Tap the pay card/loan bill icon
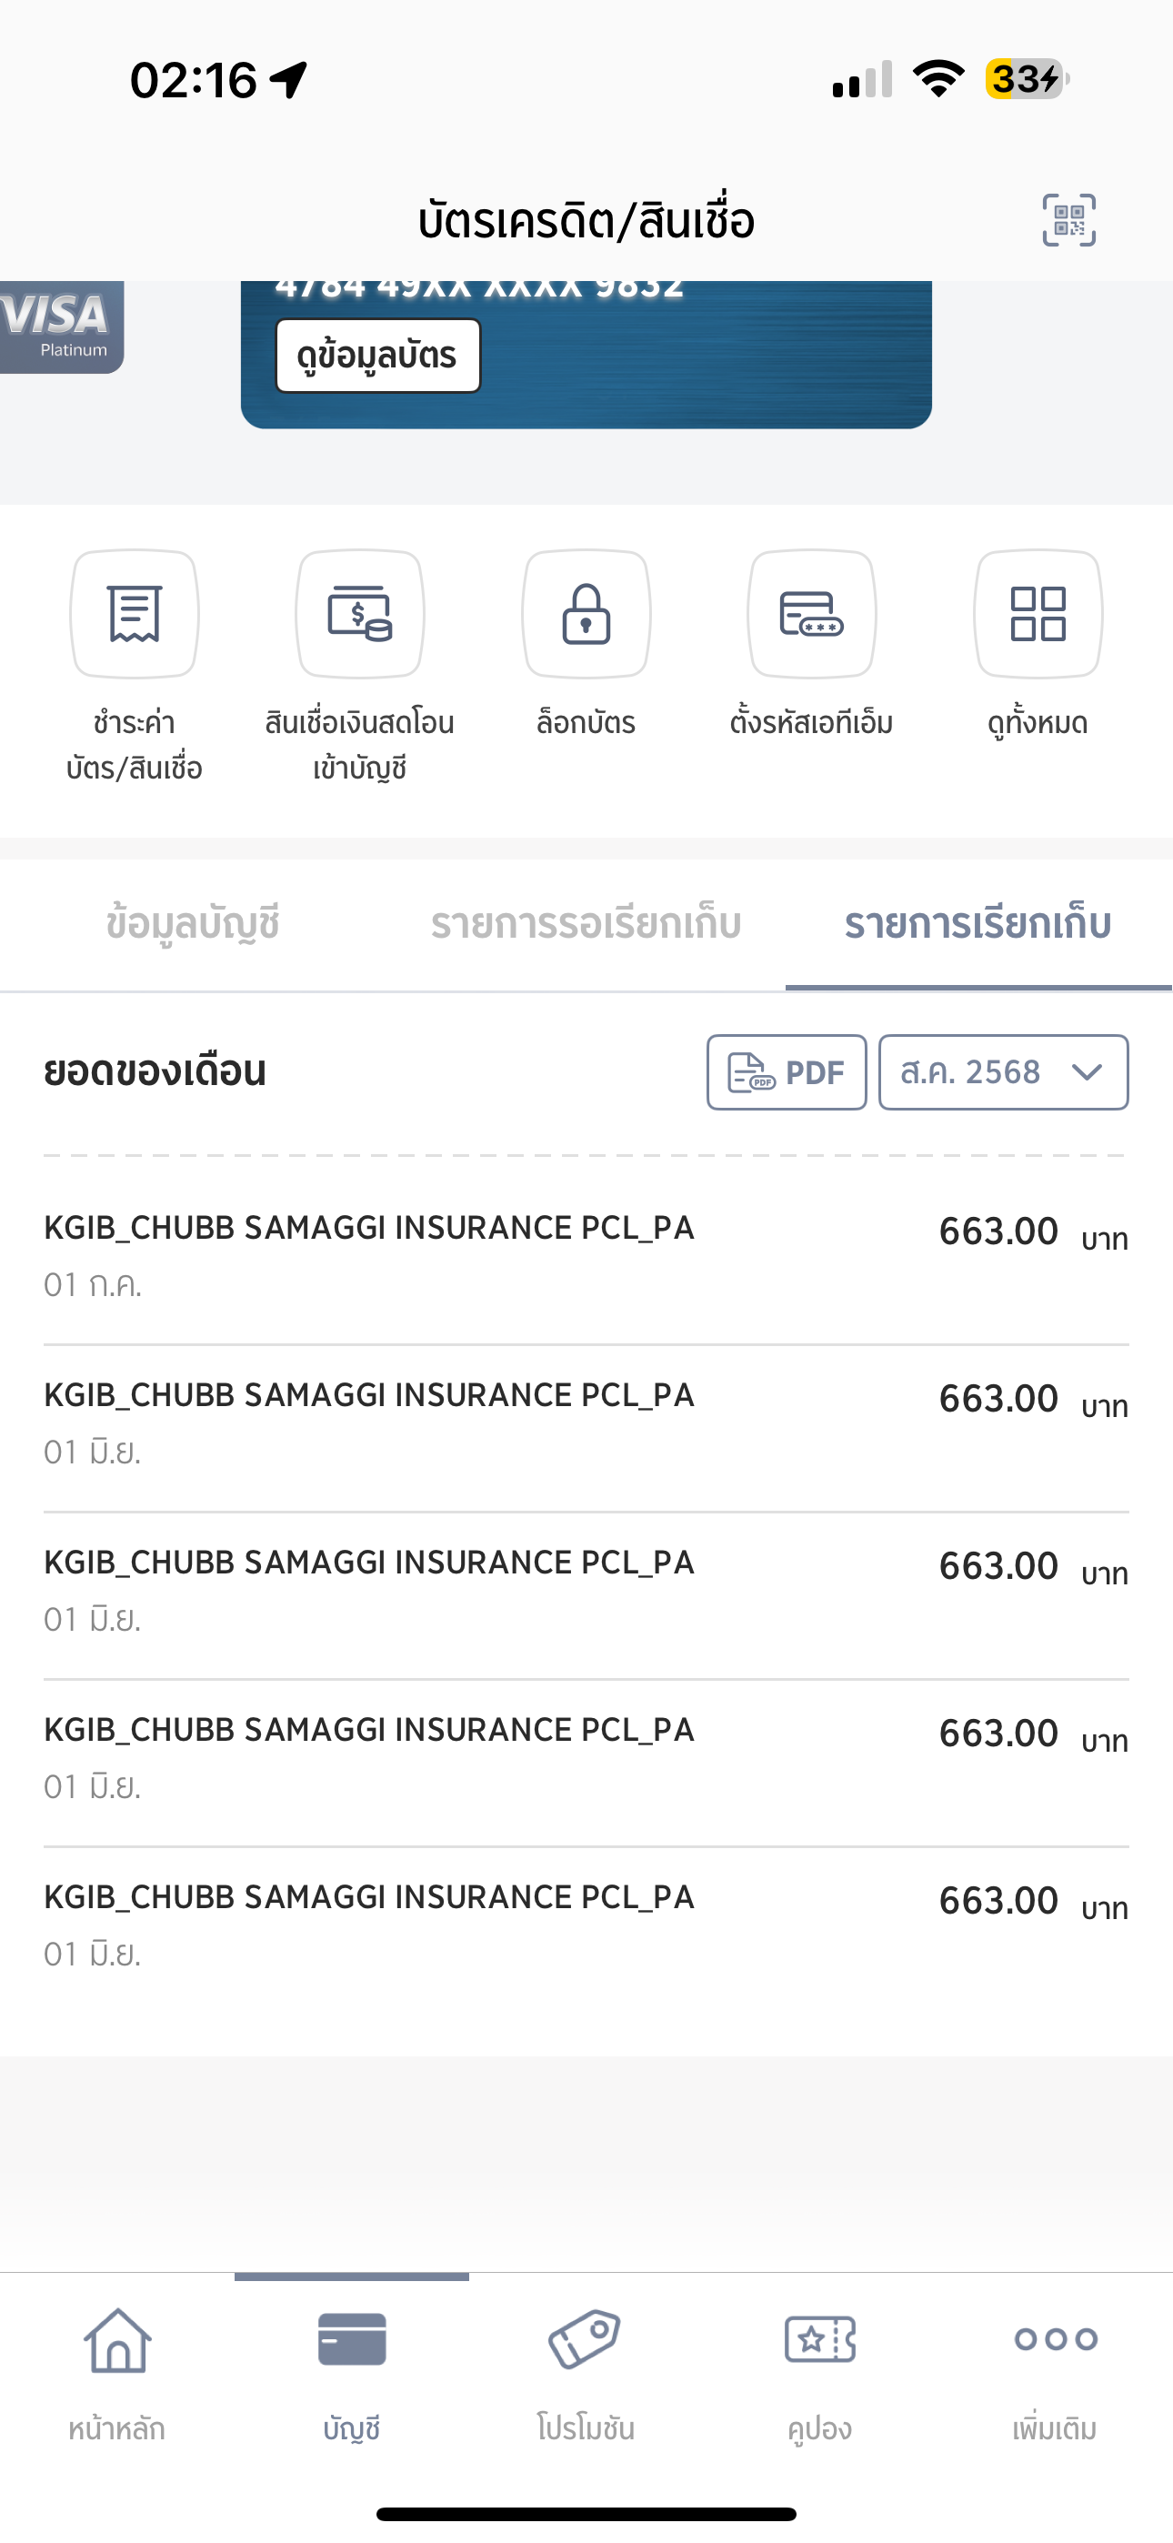The image size is (1173, 2543). pos(135,614)
